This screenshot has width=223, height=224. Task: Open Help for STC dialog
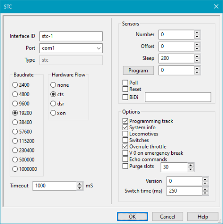coord(203,216)
